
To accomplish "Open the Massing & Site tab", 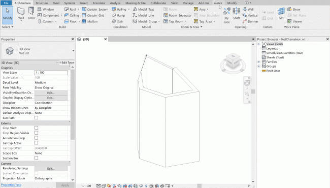I will (x=136, y=3).
